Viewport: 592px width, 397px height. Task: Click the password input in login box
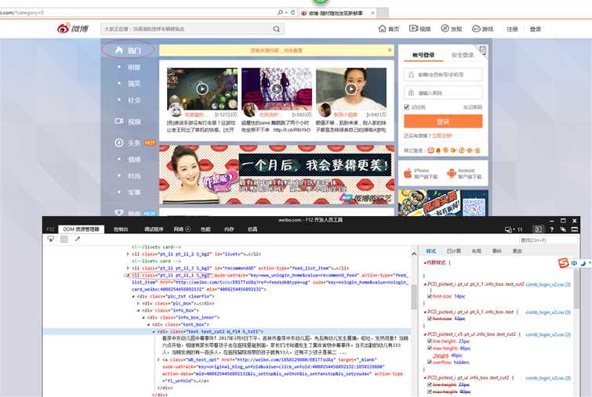tap(443, 92)
